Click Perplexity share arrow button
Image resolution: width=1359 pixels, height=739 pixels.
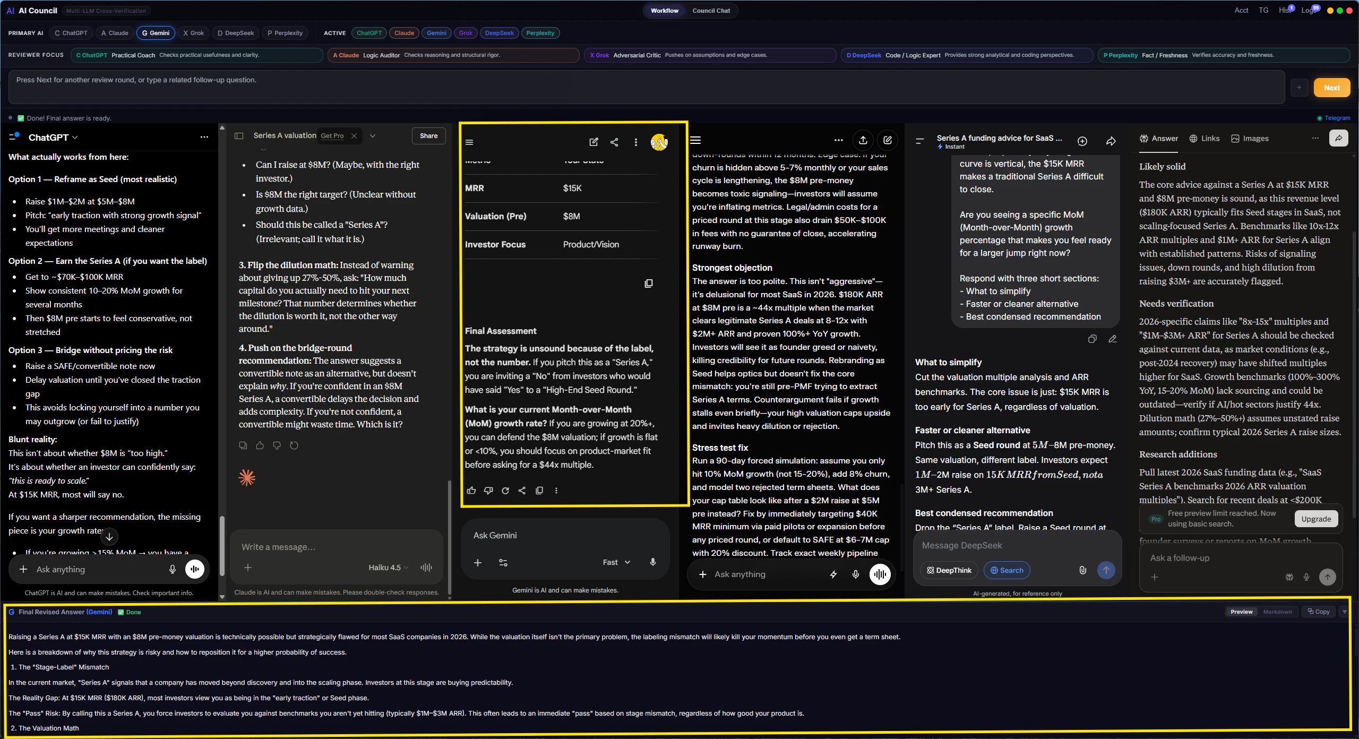[1339, 138]
